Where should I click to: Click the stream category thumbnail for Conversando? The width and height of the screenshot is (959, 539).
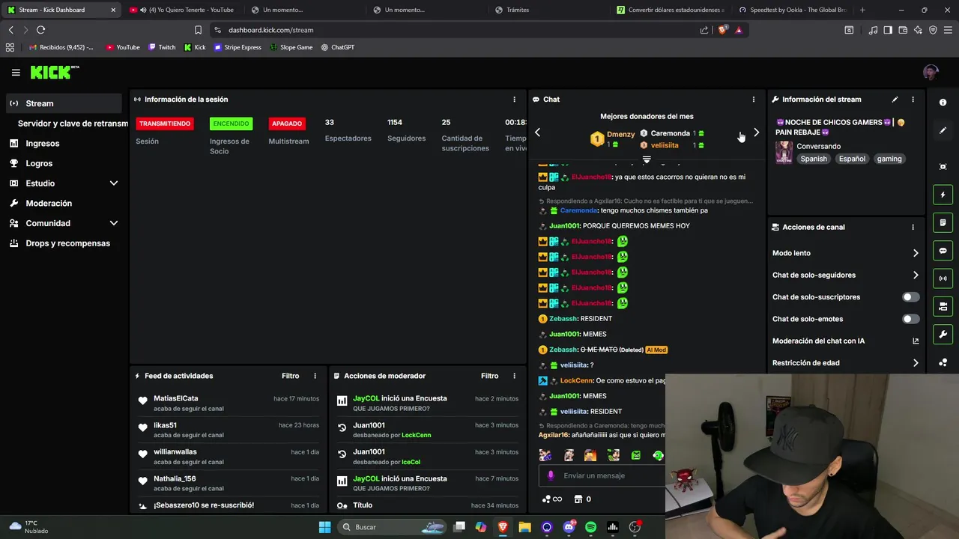coord(784,152)
